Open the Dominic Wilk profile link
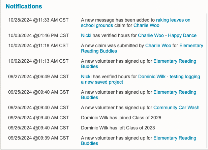Screen dimensions: 208x150 point(152,77)
